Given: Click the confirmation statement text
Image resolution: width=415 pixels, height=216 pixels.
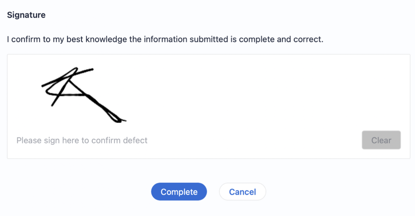Looking at the screenshot, I should (165, 40).
